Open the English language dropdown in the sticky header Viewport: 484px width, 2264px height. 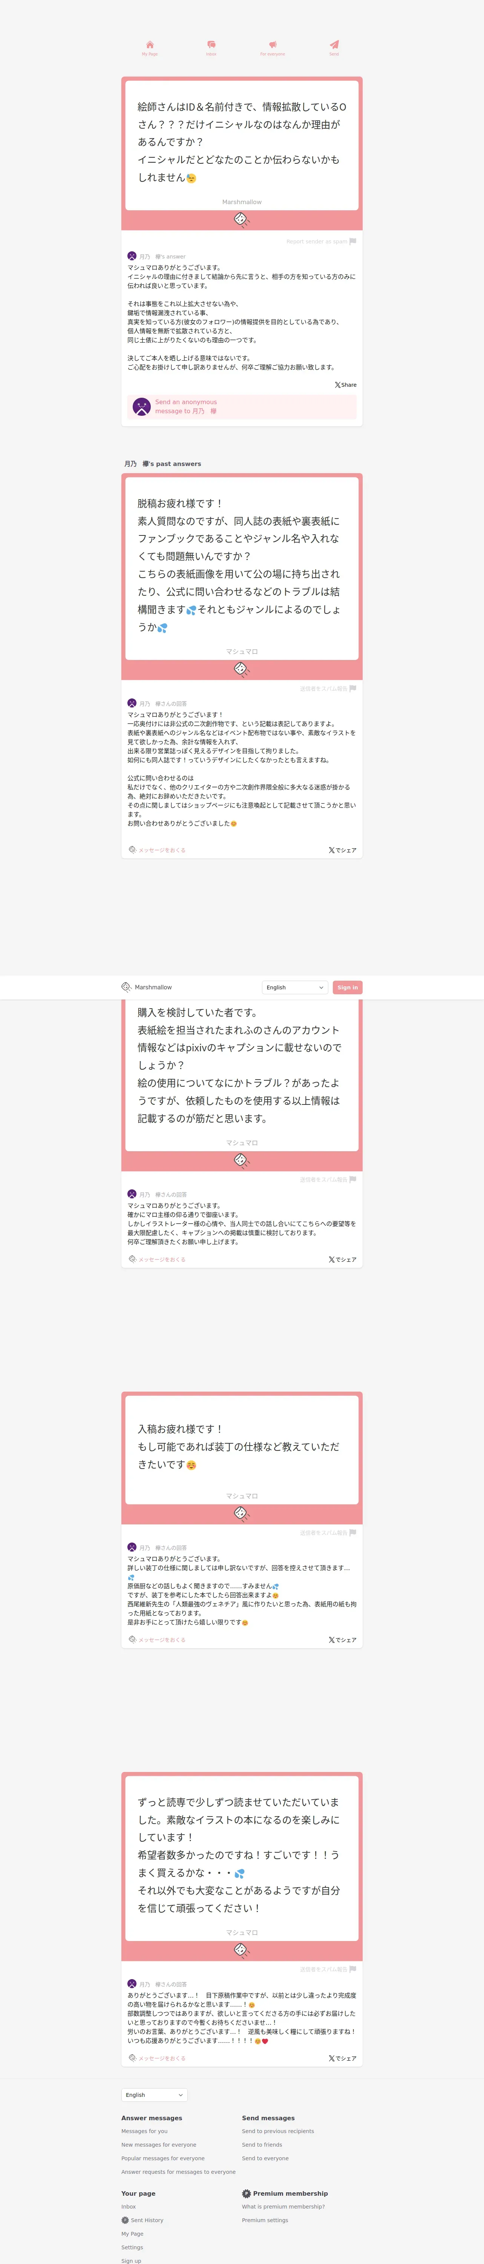[x=295, y=987]
